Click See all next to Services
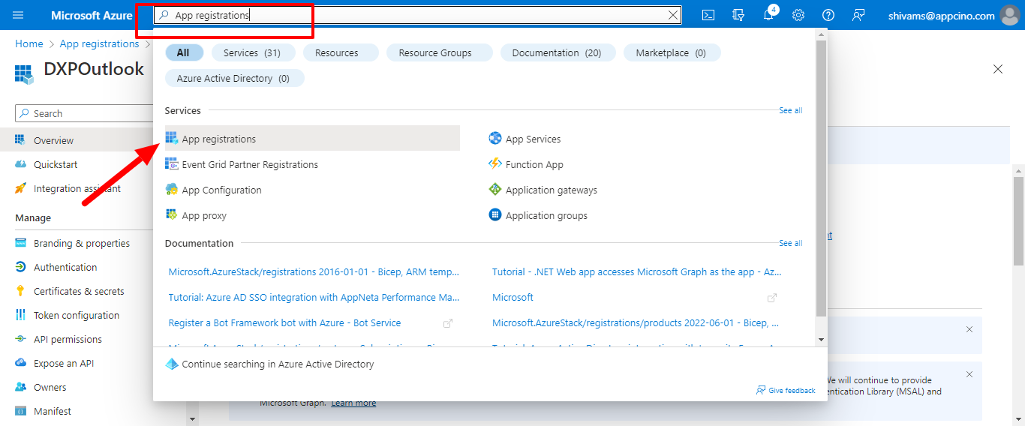 click(x=790, y=110)
